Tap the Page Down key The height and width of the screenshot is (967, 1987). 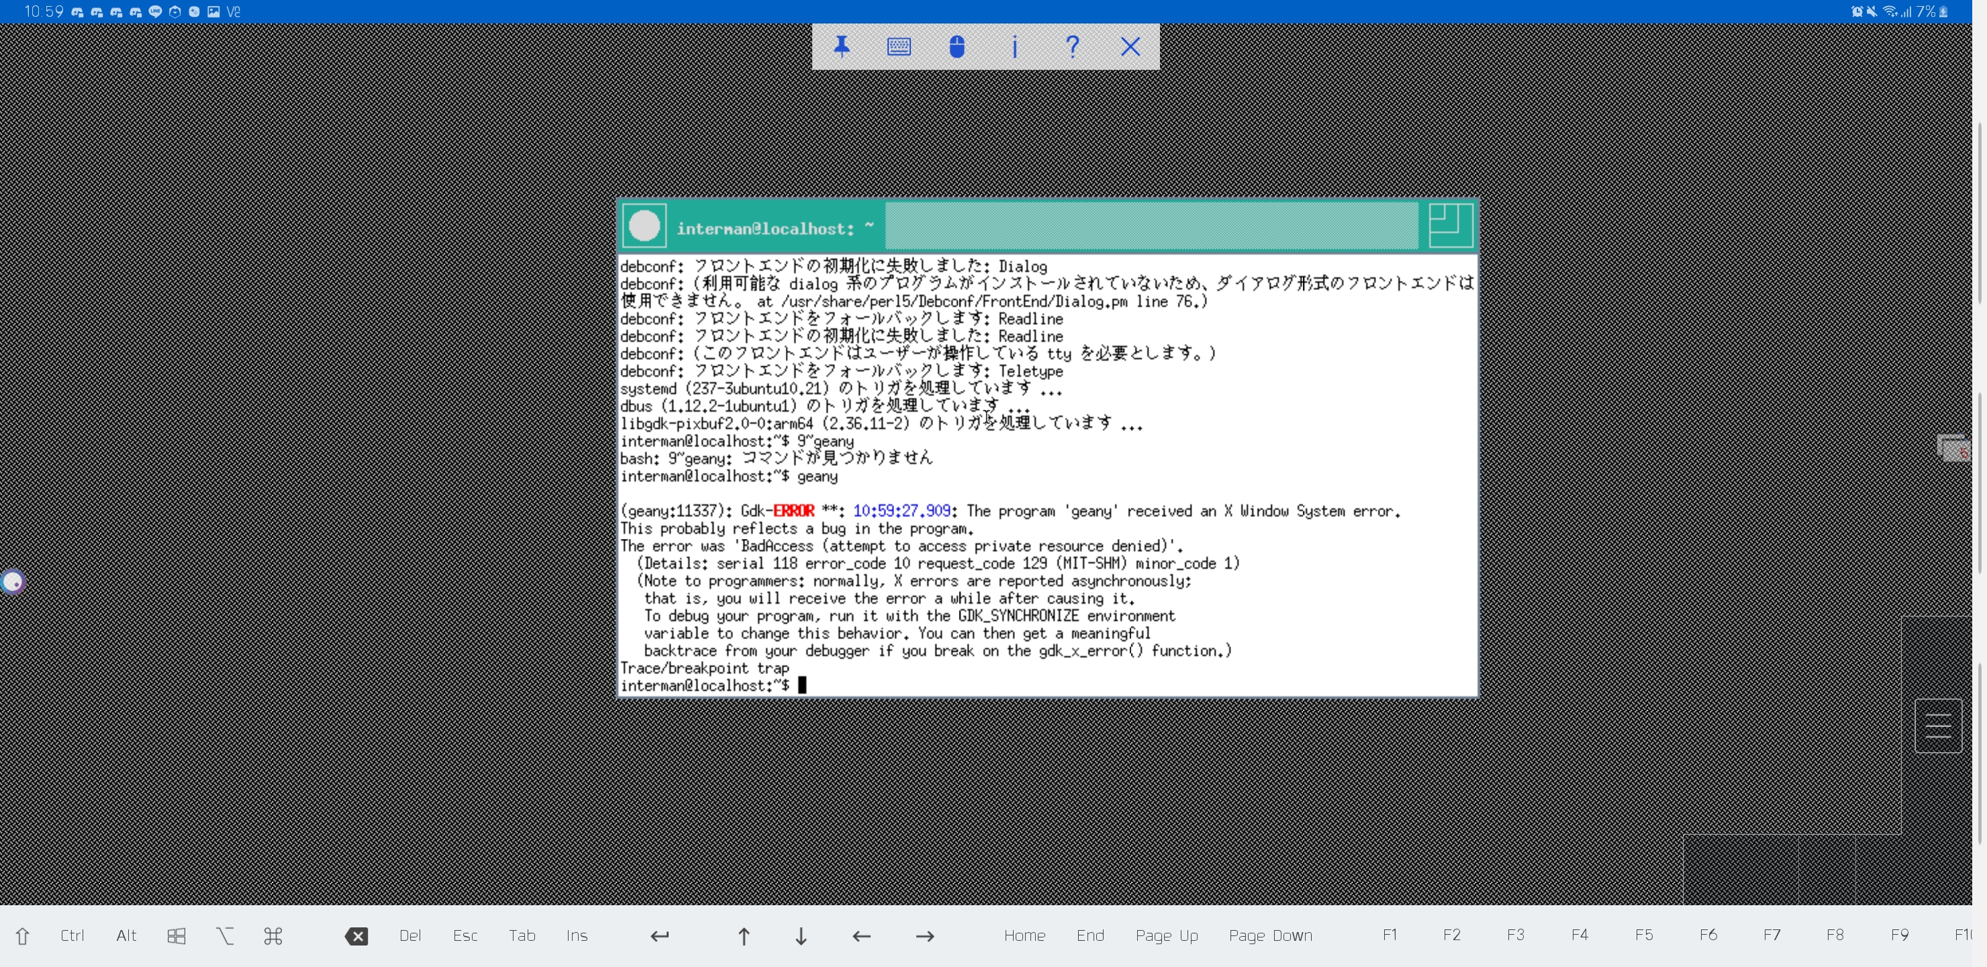[x=1269, y=936]
